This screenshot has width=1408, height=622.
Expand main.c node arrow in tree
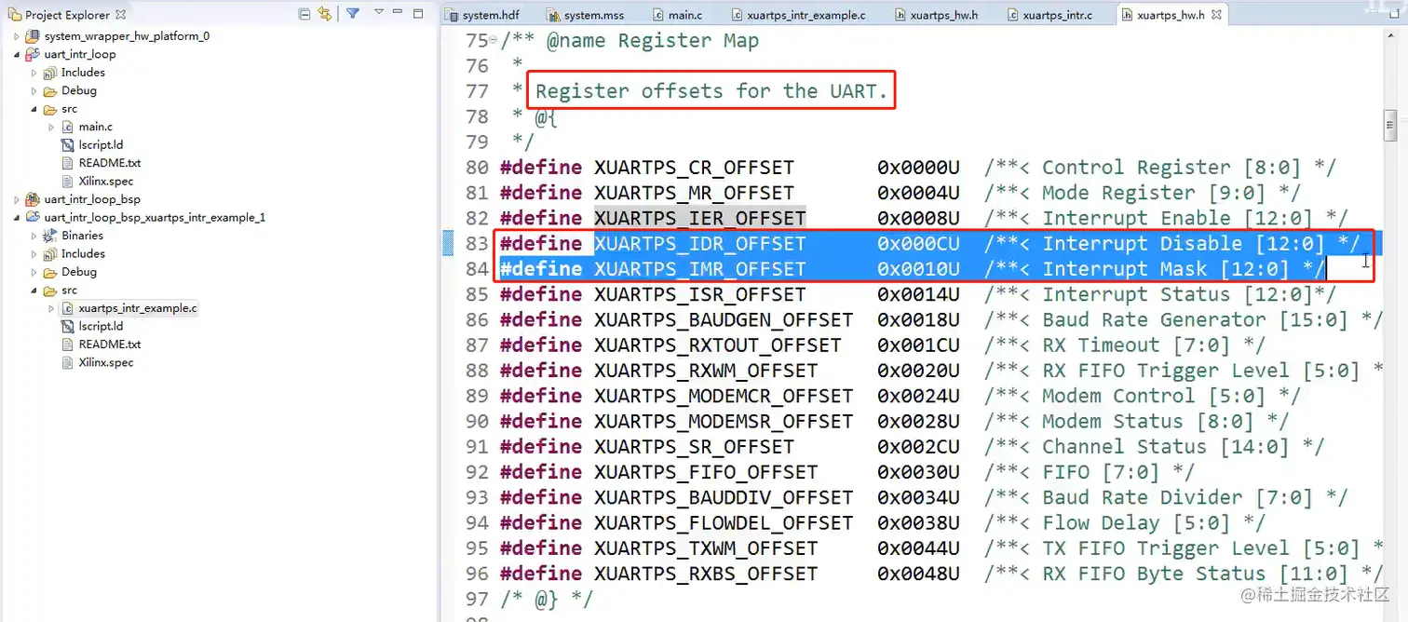[x=51, y=127]
